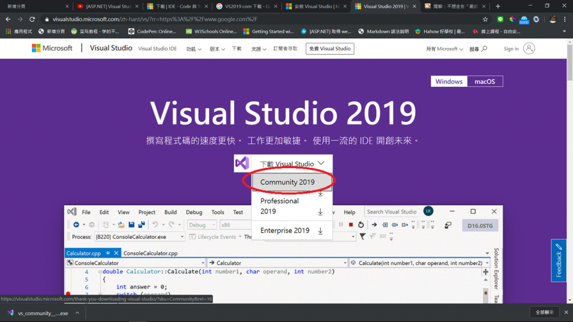The image size is (573, 322).
Task: Open Markdown 語法說明 bookmark
Action: (x=383, y=31)
